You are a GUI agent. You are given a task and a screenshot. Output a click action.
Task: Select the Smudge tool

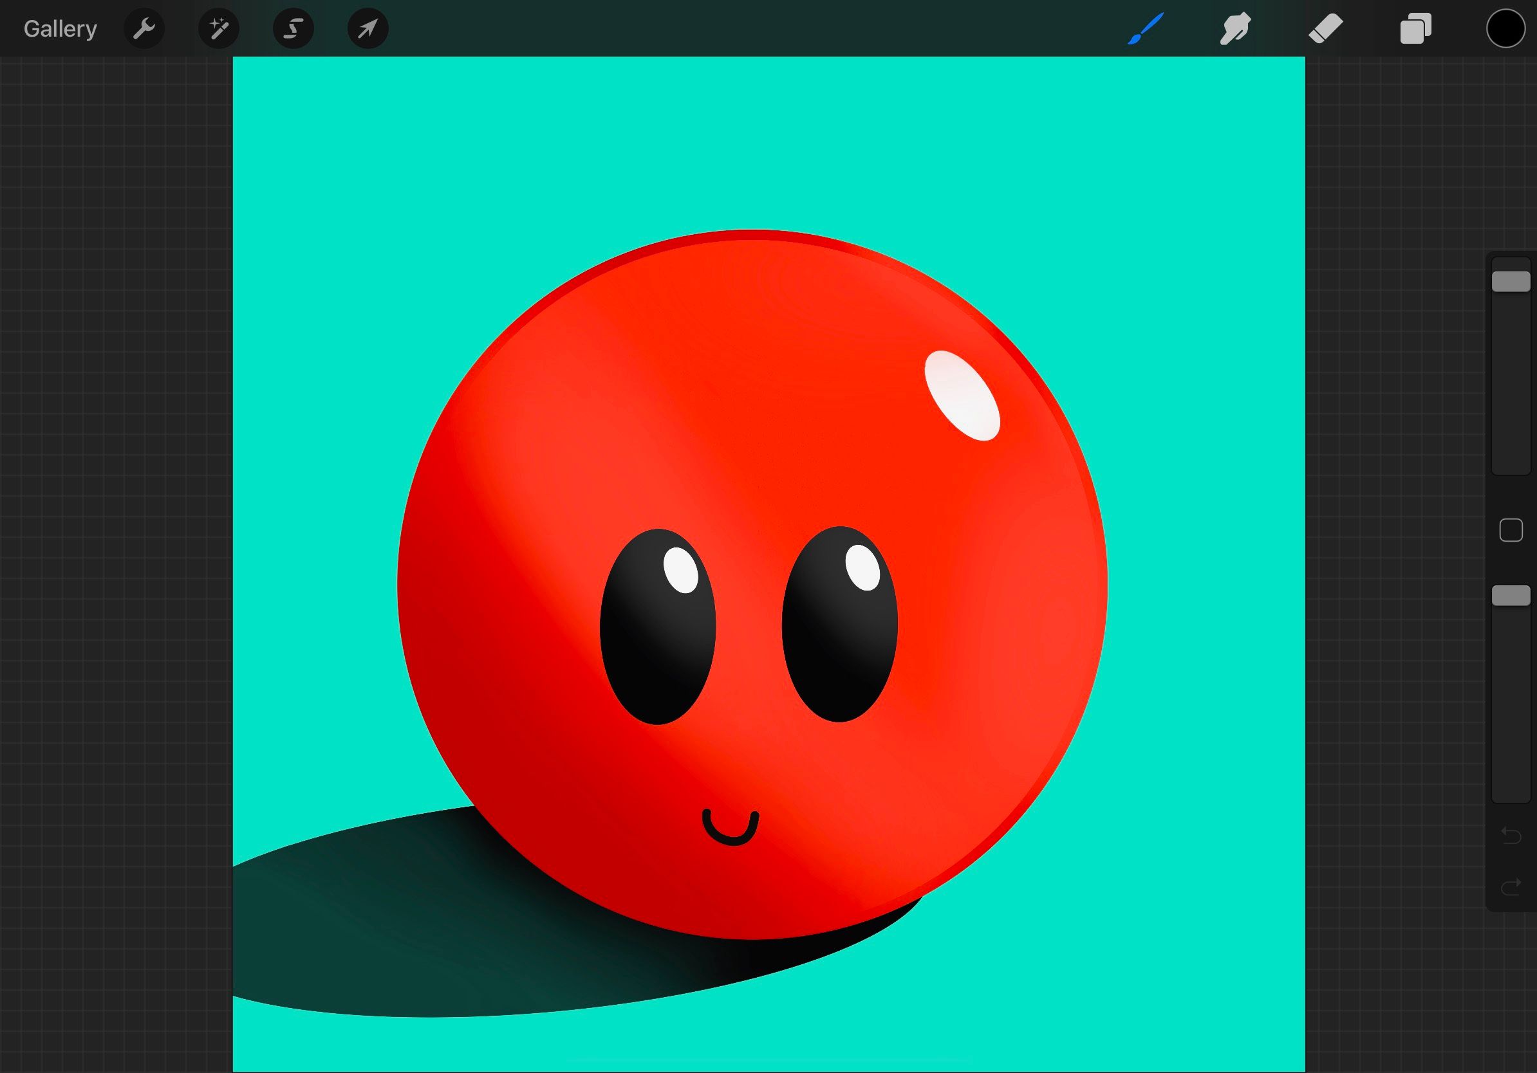click(1235, 29)
